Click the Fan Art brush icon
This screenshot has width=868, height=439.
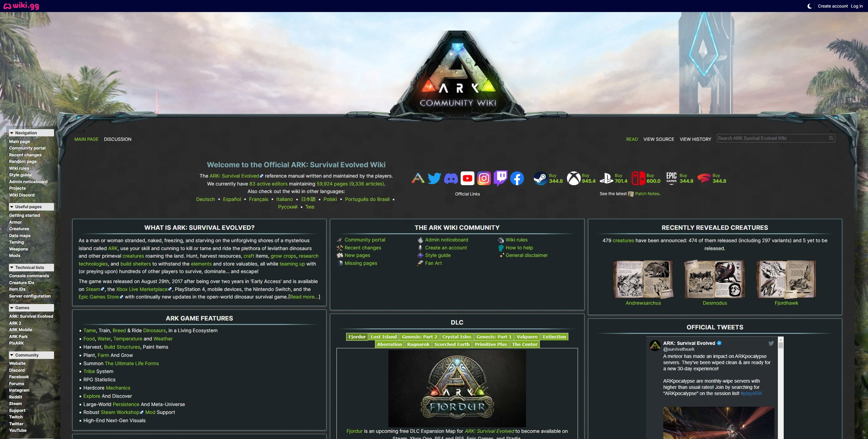click(420, 263)
